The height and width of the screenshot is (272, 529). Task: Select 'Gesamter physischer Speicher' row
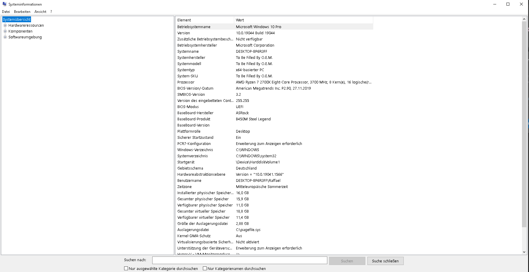[274, 199]
